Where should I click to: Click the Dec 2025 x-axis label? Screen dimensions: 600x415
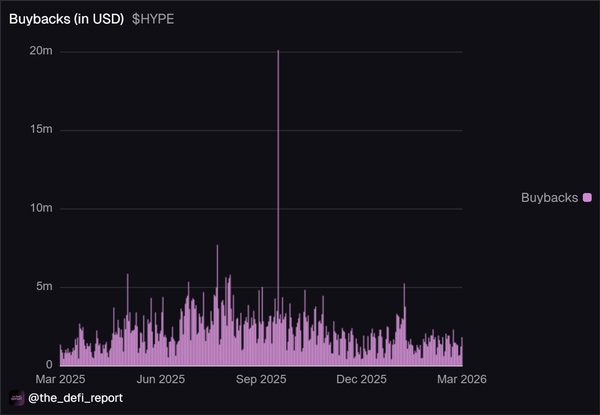tap(362, 379)
